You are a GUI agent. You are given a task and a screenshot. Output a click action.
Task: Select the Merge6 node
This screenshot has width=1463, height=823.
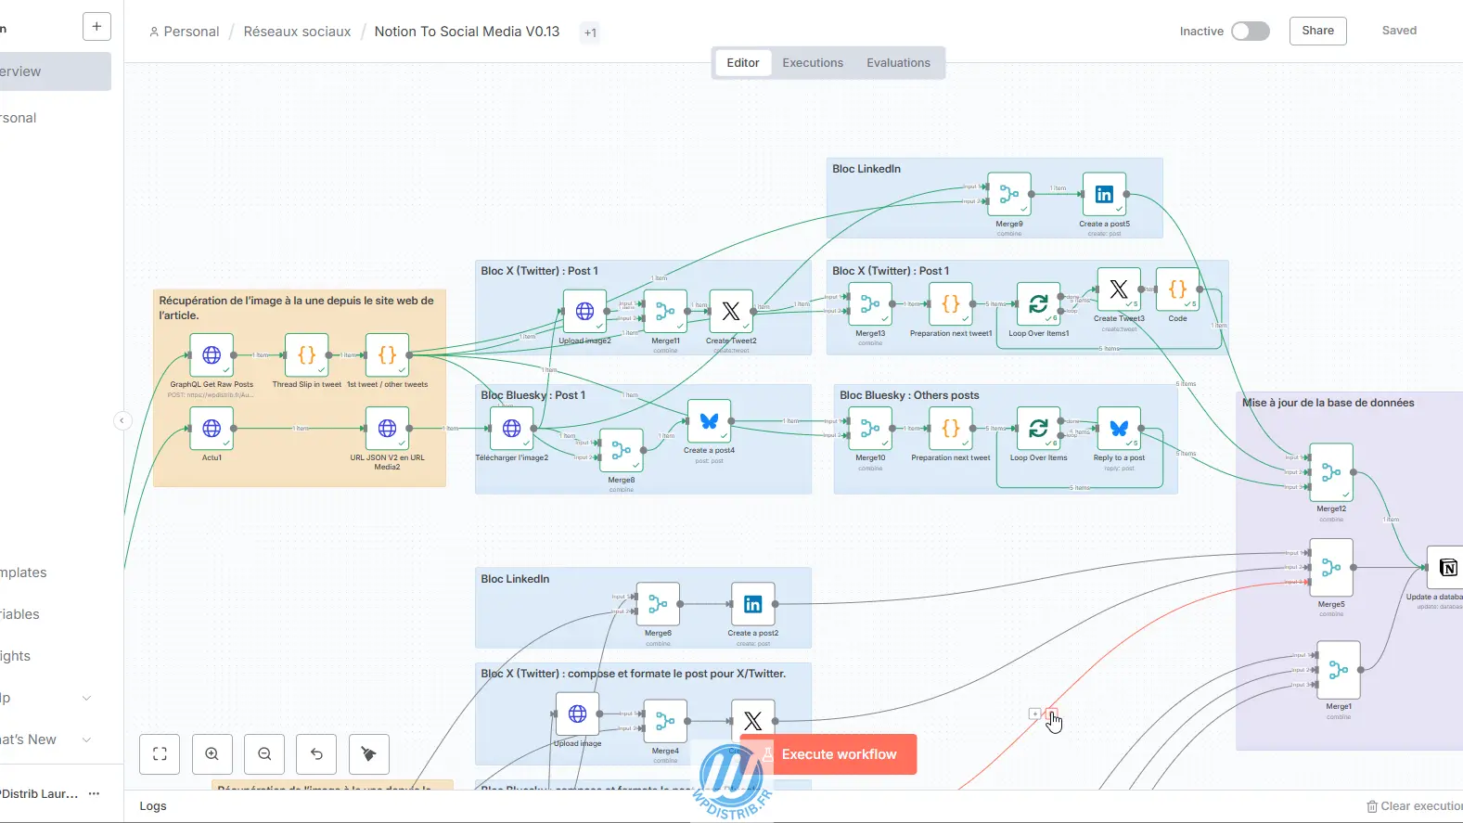tap(658, 604)
